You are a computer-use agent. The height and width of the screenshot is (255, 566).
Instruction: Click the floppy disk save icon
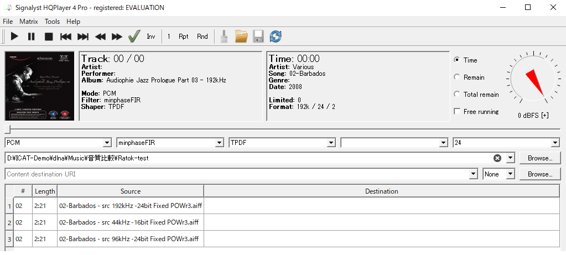tap(258, 37)
